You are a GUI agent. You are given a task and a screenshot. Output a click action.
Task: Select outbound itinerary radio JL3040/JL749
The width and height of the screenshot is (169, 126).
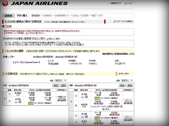coord(5,98)
